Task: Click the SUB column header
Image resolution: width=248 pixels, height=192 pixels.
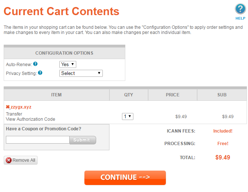Action: (222, 95)
